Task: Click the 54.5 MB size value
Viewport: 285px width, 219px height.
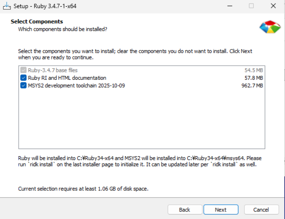Action: tap(253, 71)
